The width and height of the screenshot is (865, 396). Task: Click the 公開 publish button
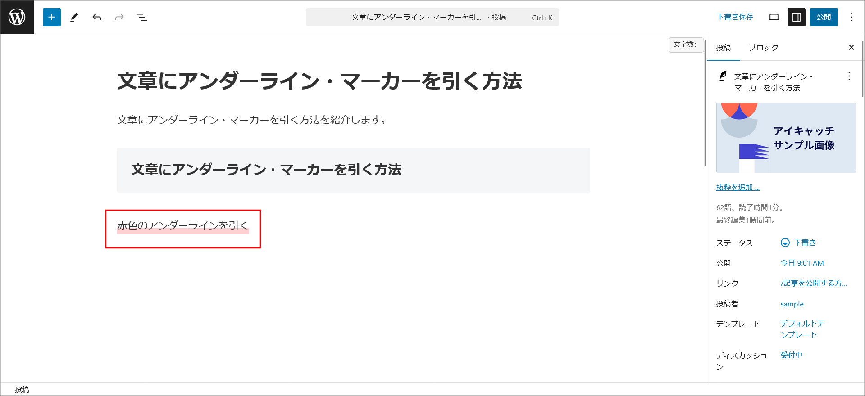tap(824, 17)
